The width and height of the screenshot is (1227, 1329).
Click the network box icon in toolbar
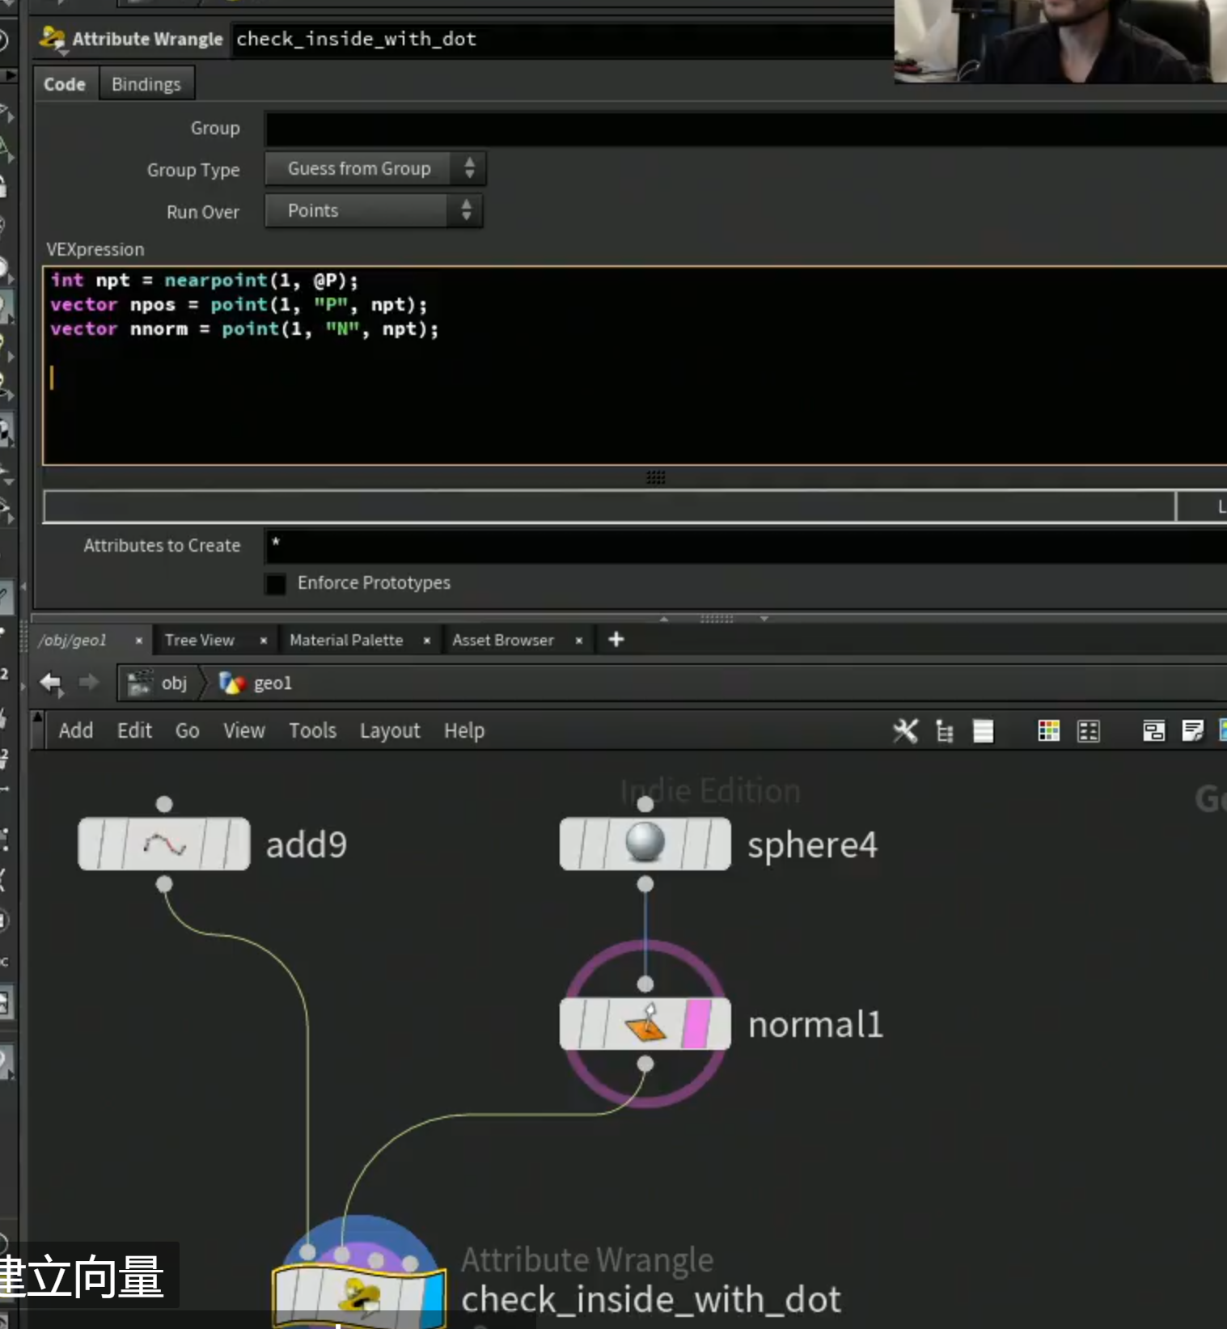[x=1153, y=731]
